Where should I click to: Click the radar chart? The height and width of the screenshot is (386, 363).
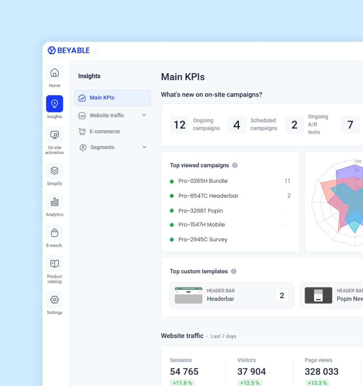pos(337,202)
